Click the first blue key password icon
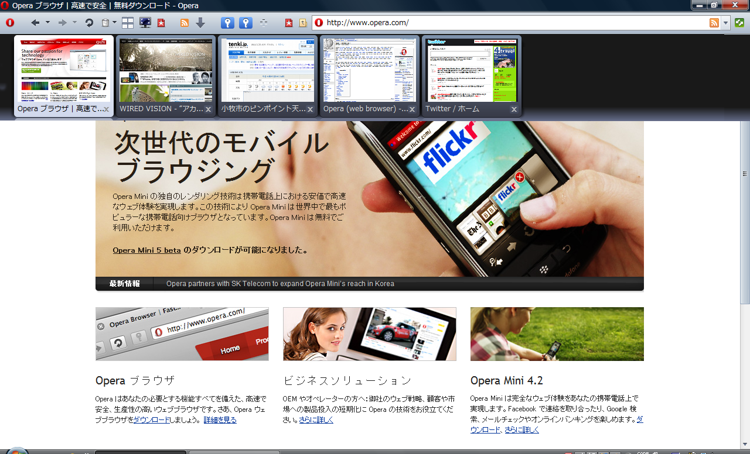The width and height of the screenshot is (750, 454). [228, 23]
